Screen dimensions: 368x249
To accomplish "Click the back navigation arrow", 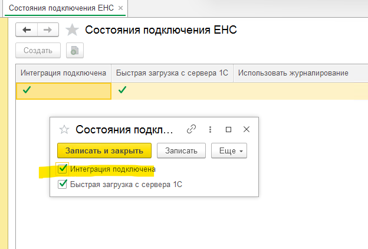I will tap(27, 31).
